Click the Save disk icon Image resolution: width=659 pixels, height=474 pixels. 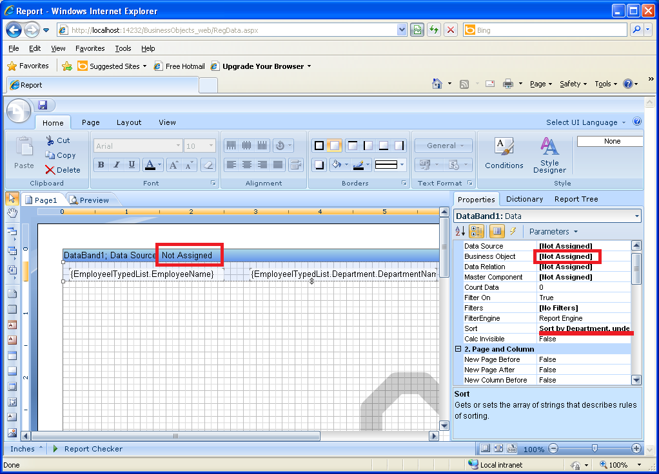pos(43,105)
